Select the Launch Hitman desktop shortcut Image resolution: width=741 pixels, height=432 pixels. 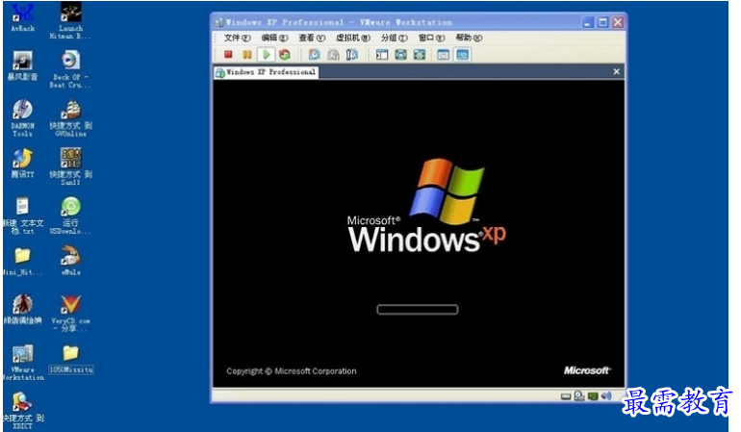(70, 21)
